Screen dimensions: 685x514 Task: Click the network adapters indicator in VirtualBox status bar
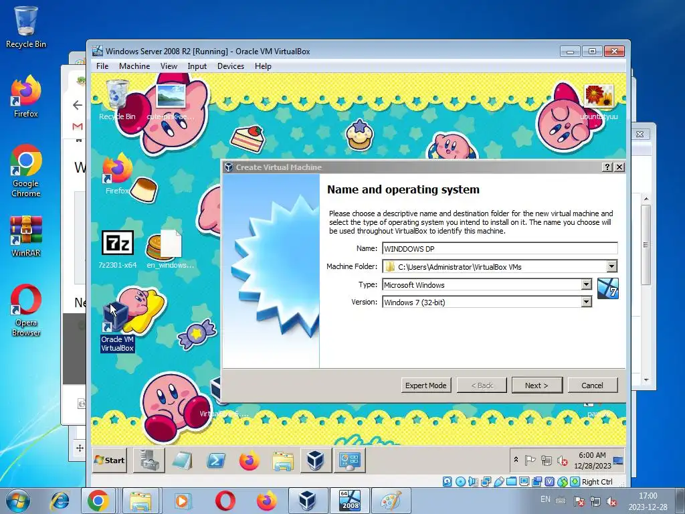pos(486,482)
